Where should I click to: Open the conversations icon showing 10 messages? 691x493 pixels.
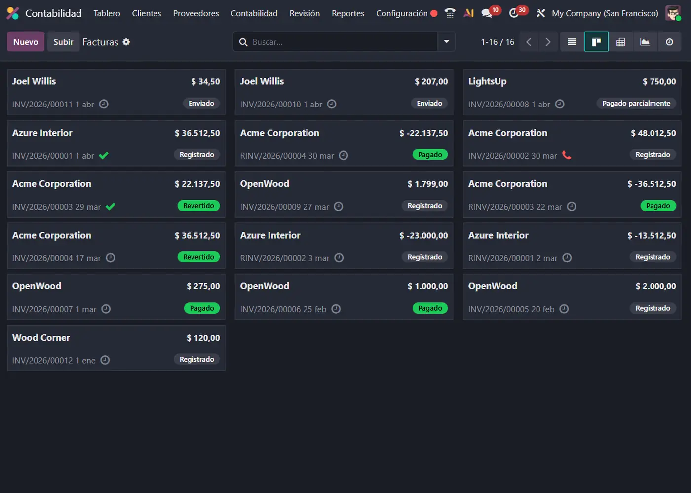(x=487, y=13)
